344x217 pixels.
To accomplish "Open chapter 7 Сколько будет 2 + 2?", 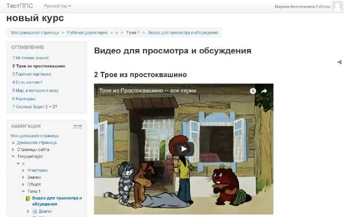I will pos(35,107).
